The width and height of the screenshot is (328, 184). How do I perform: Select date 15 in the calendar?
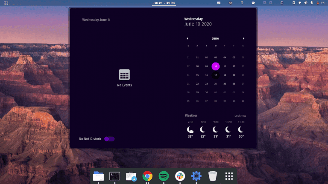(197, 75)
